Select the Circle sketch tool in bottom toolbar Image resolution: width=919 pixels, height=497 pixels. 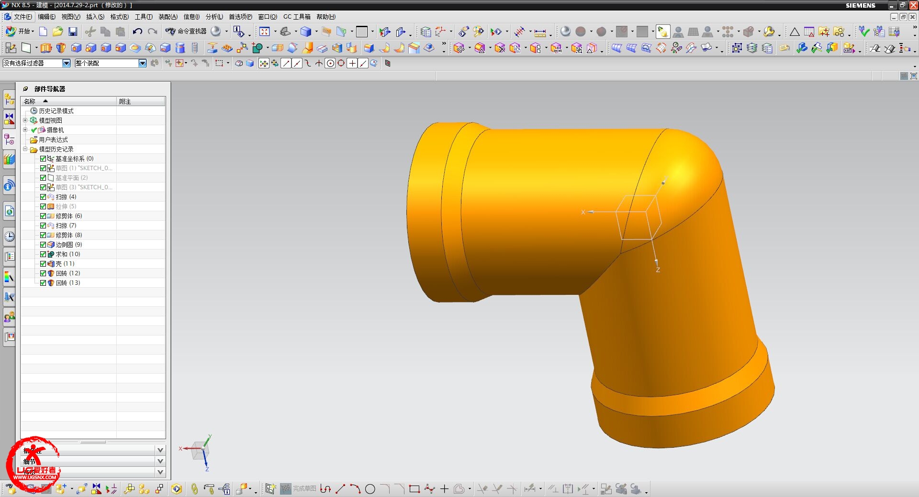370,489
